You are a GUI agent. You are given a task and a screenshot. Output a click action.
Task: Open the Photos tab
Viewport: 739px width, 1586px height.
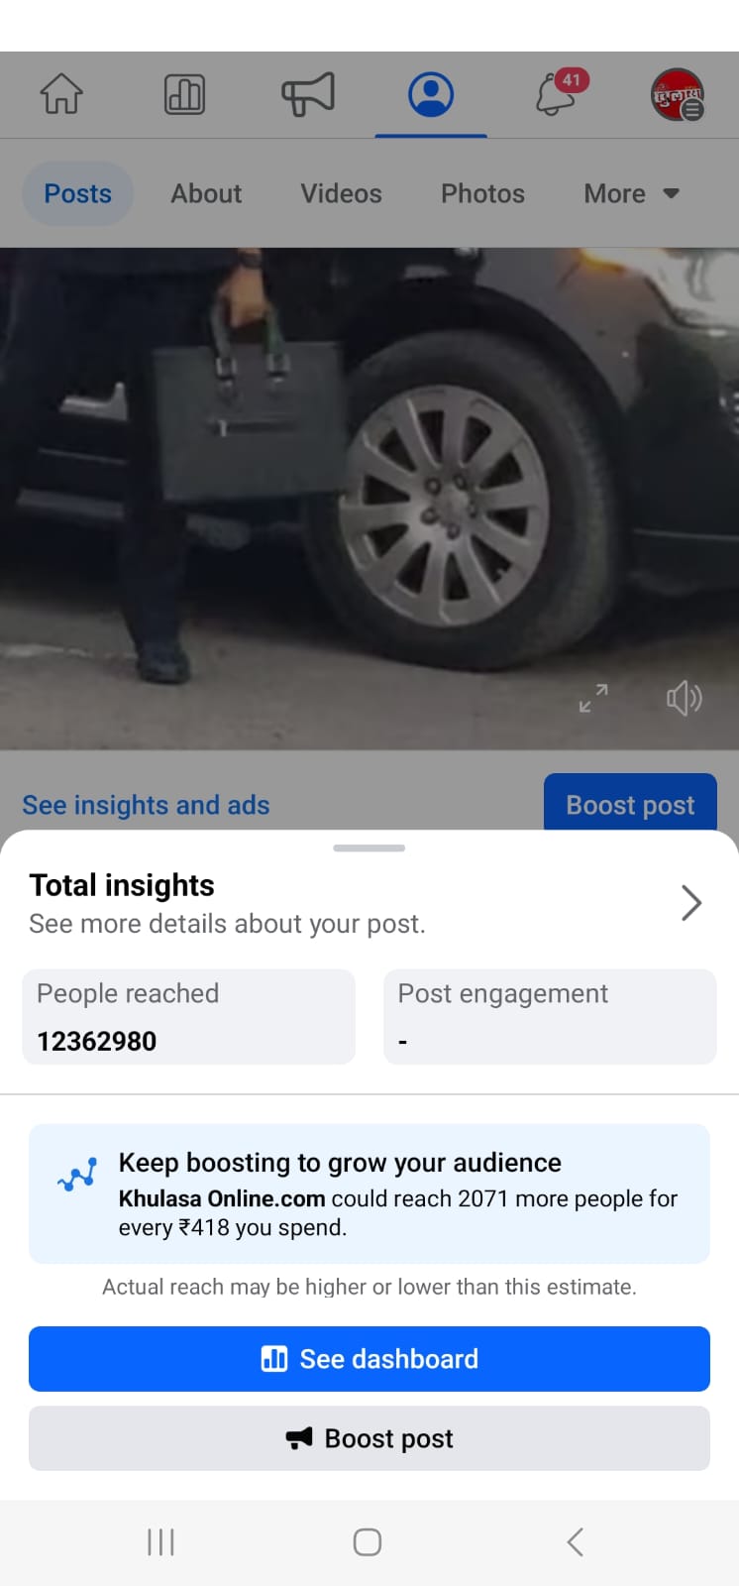click(x=482, y=193)
